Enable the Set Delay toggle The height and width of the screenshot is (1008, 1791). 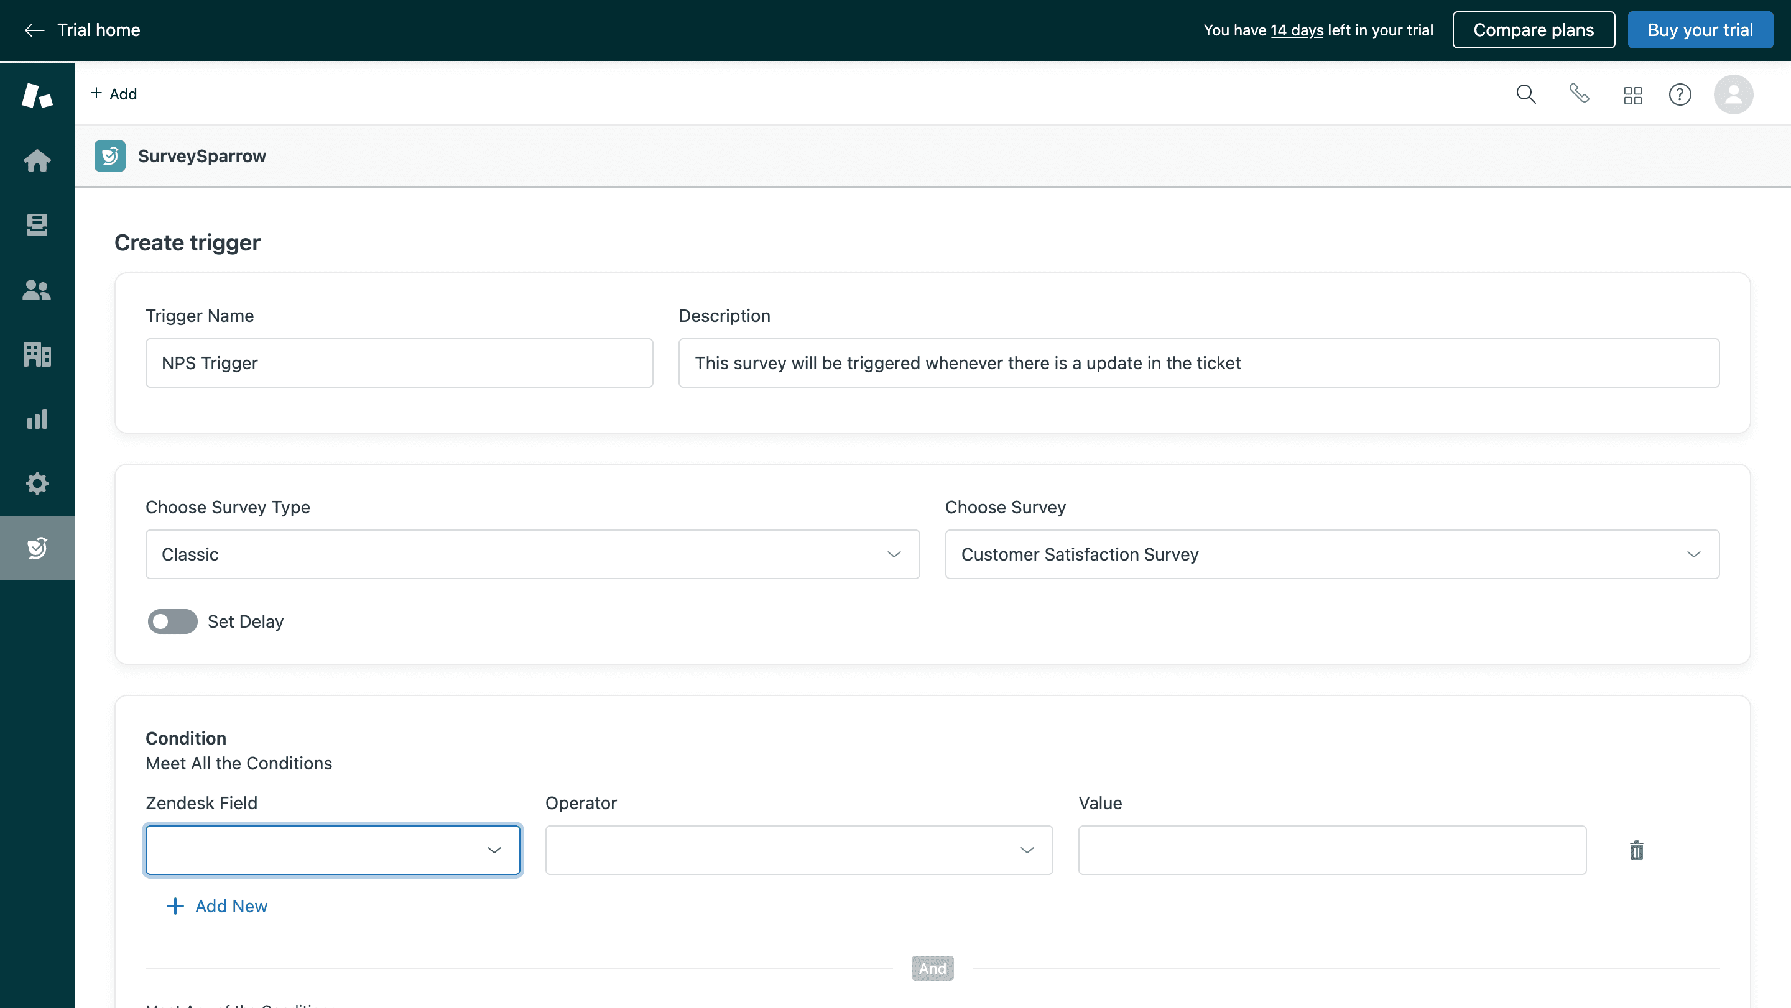pyautogui.click(x=172, y=621)
